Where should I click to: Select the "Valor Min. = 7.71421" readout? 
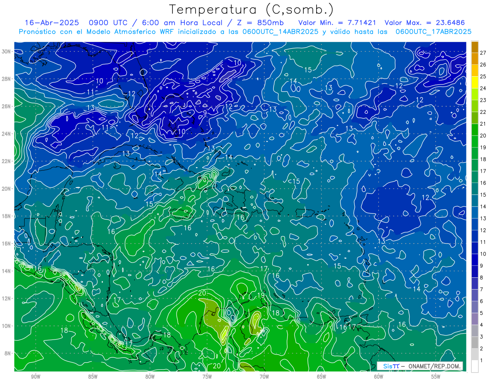pyautogui.click(x=336, y=23)
